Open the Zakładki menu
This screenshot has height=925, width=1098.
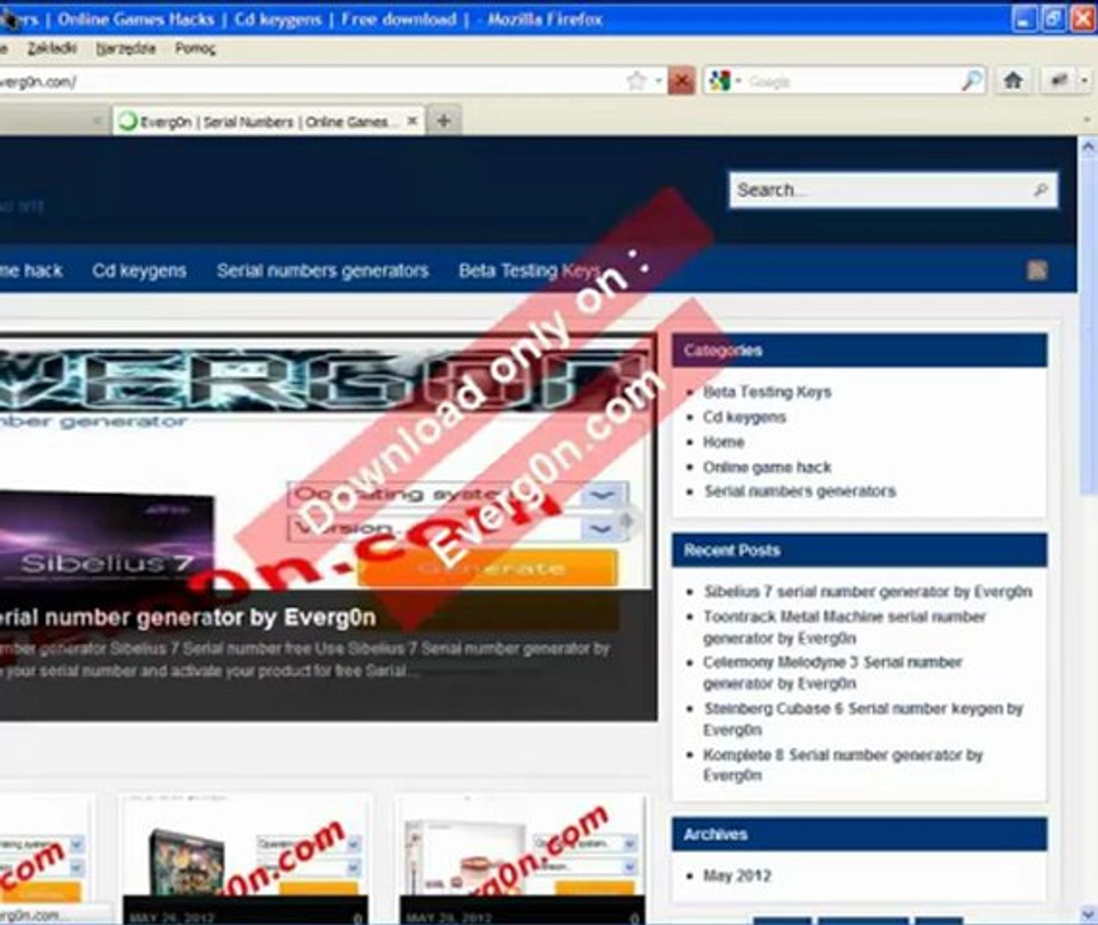tap(52, 48)
